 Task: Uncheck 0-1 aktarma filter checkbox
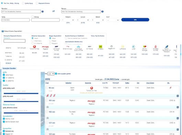click(x=4, y=78)
